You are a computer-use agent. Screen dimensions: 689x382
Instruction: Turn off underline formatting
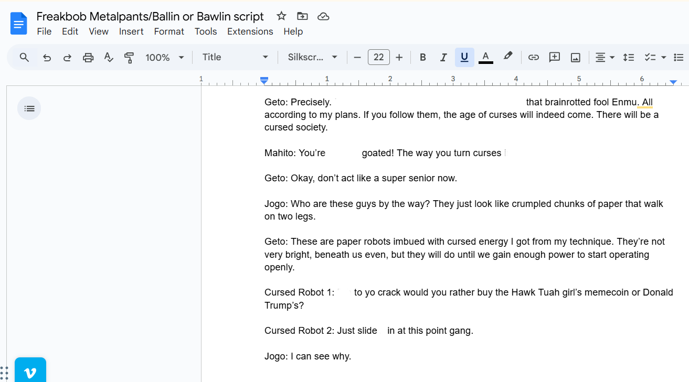(464, 58)
